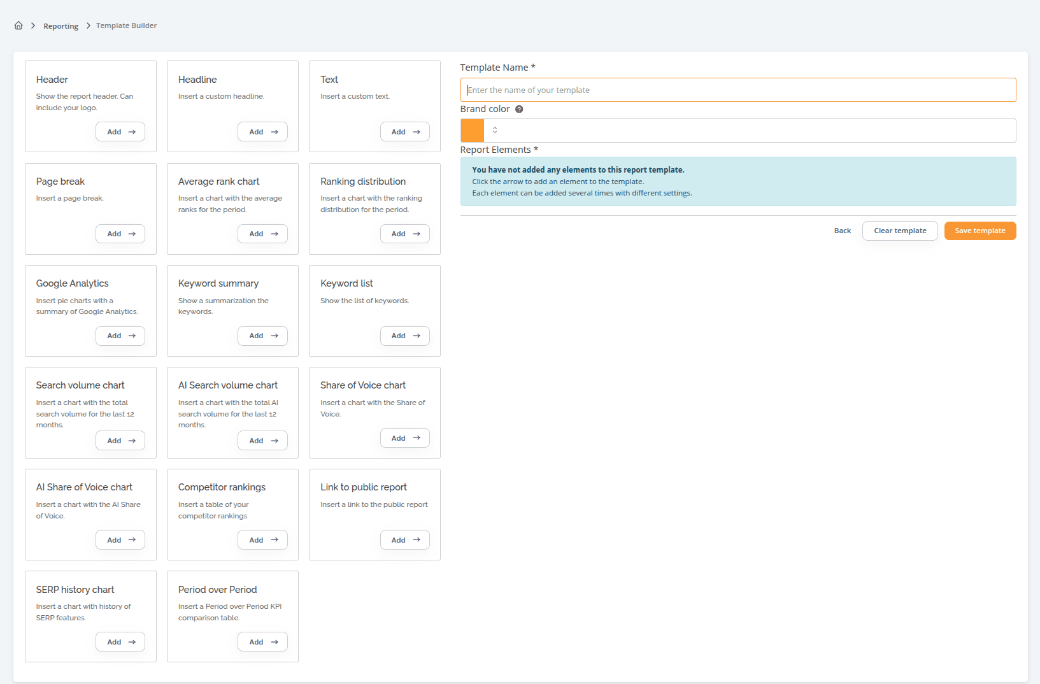Select the Google Analytics card title
Viewport: 1040px width, 684px height.
click(x=72, y=283)
